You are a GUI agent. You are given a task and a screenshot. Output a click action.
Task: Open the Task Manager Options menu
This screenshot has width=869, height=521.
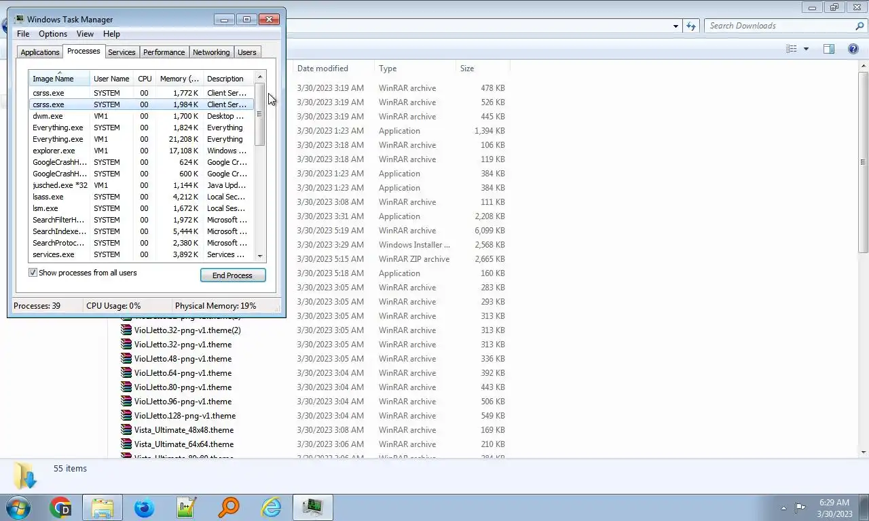53,34
